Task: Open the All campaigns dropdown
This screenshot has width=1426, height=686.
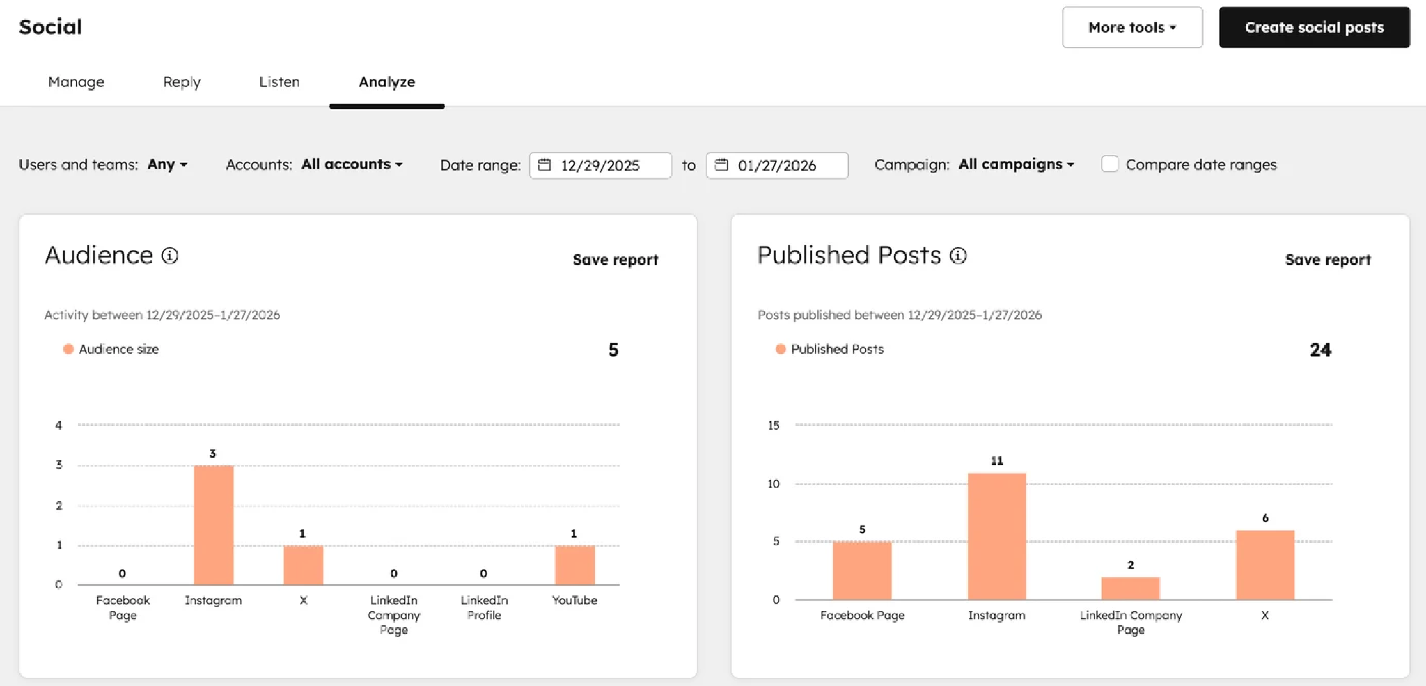Action: click(1016, 164)
